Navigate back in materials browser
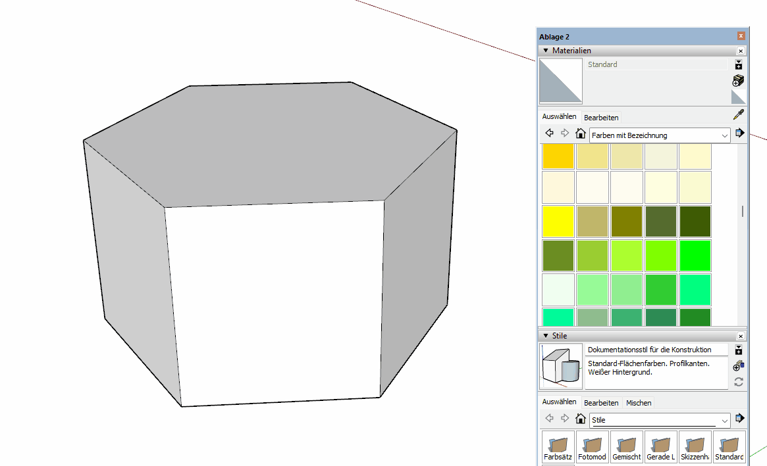 (x=549, y=133)
